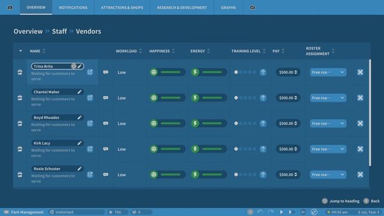384x216 pixels.
Task: Train Boyd Rhoades with up arrow
Action: click(263, 124)
